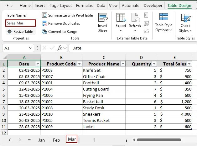197x146 pixels.
Task: Switch to the Home ribbon tab
Action: point(25,6)
